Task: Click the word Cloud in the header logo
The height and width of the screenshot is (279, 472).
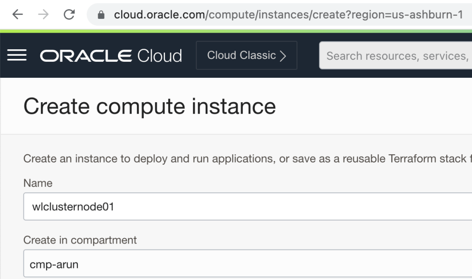Action: click(x=159, y=56)
